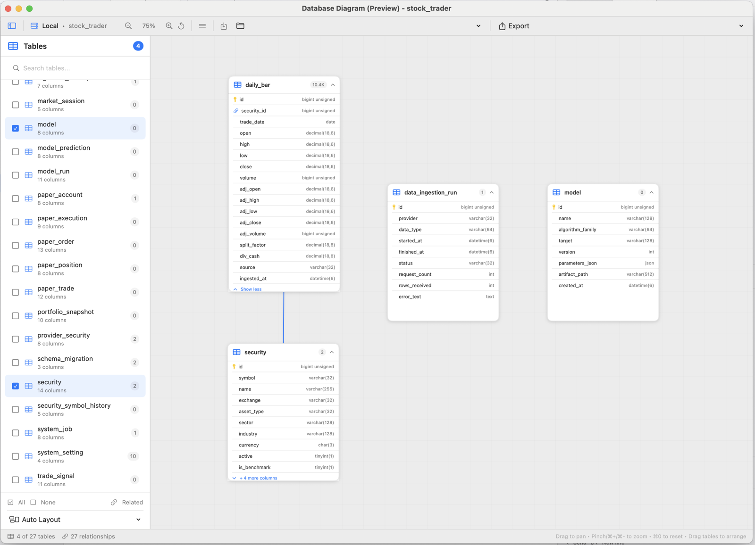The width and height of the screenshot is (755, 545).
Task: Collapse the model card chevron
Action: coord(652,192)
